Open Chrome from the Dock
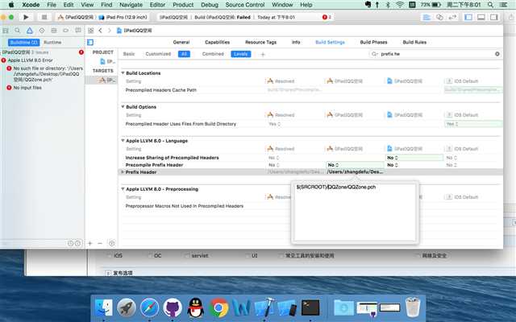This screenshot has height=322, width=516. coord(218,308)
